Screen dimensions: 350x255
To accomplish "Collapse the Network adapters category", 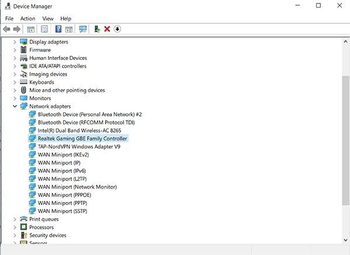I will (x=15, y=107).
